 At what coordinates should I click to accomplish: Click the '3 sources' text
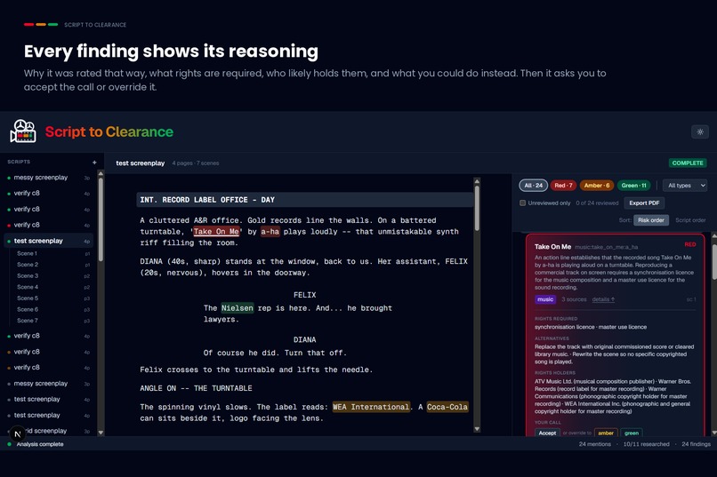(x=574, y=299)
